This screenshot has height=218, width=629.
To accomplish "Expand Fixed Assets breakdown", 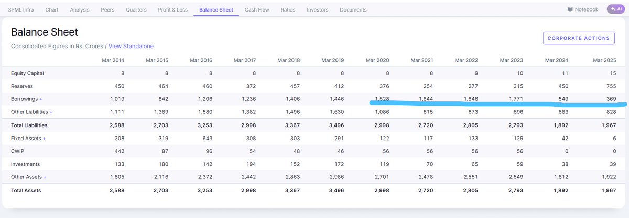I will [44, 139].
